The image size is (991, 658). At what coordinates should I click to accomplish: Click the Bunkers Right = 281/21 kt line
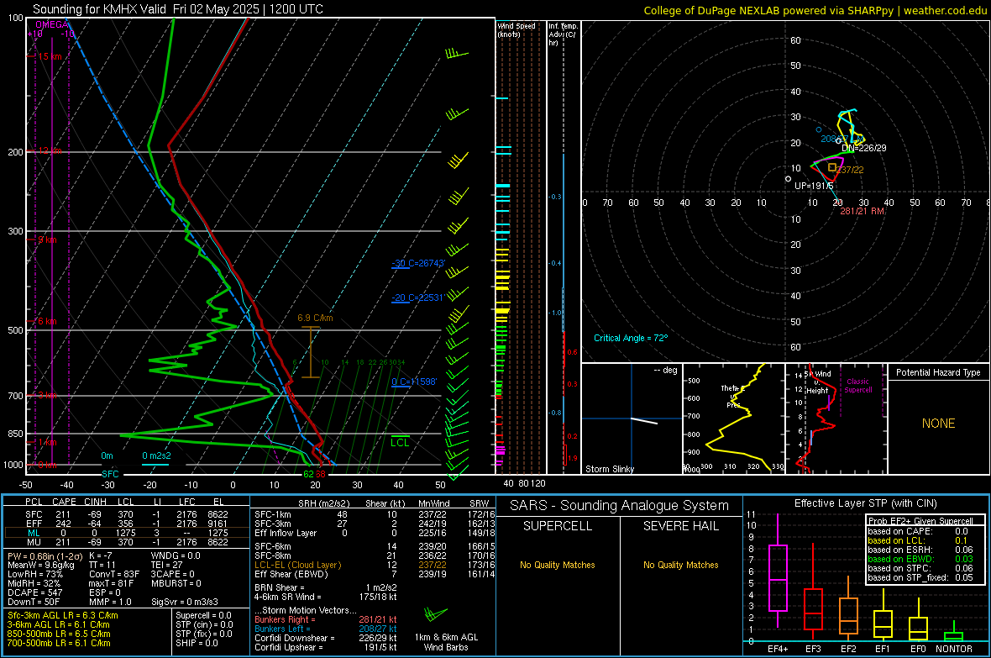tap(326, 619)
